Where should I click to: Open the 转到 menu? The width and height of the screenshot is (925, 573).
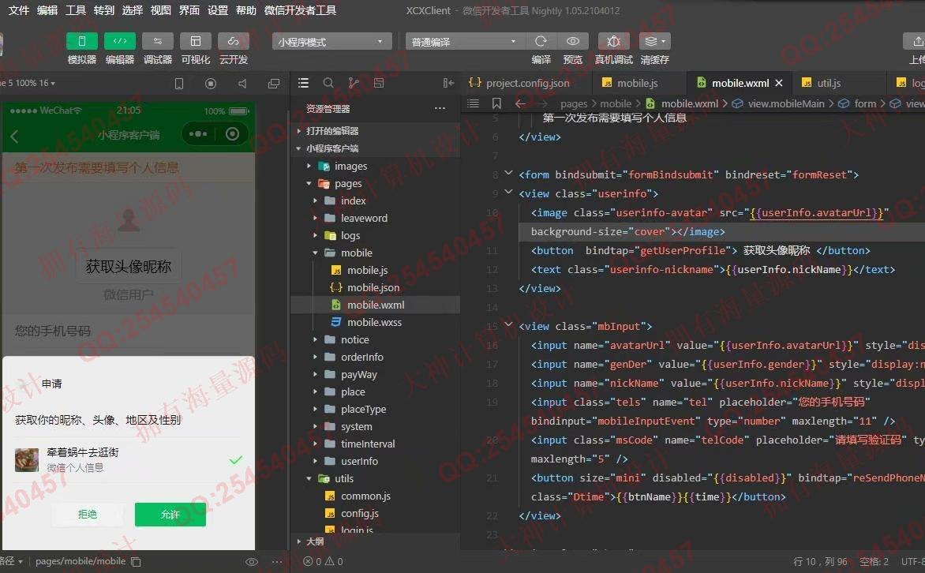click(x=104, y=10)
